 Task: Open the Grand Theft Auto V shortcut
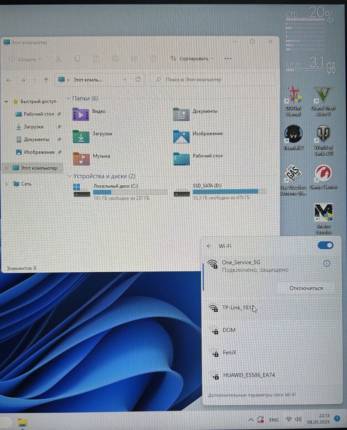pyautogui.click(x=323, y=101)
